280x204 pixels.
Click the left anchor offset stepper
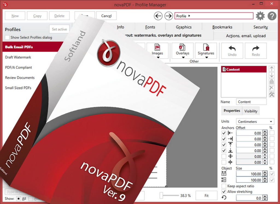[x=265, y=133]
